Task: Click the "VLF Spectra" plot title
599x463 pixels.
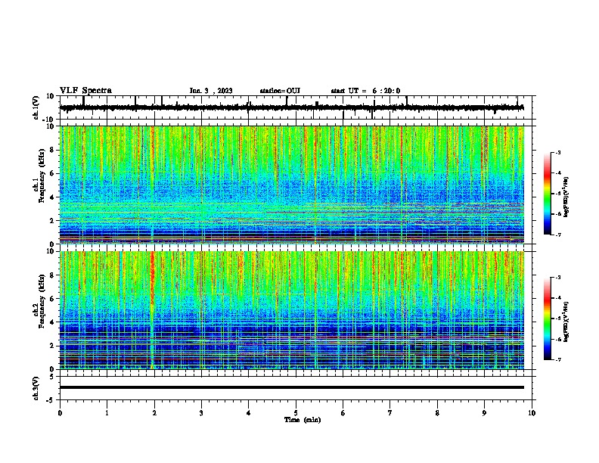Action: (x=85, y=90)
